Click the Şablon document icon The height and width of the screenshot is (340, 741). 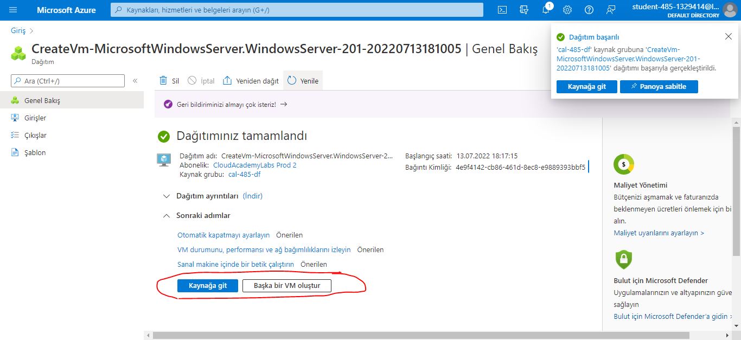click(x=15, y=152)
